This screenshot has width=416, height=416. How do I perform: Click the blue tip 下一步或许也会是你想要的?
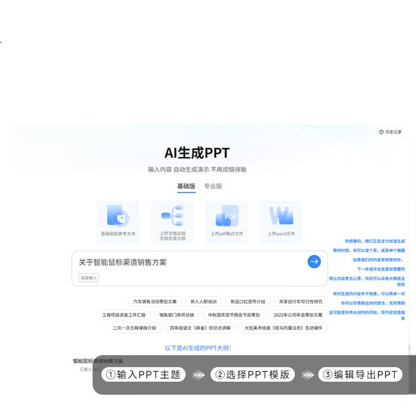click(x=381, y=269)
